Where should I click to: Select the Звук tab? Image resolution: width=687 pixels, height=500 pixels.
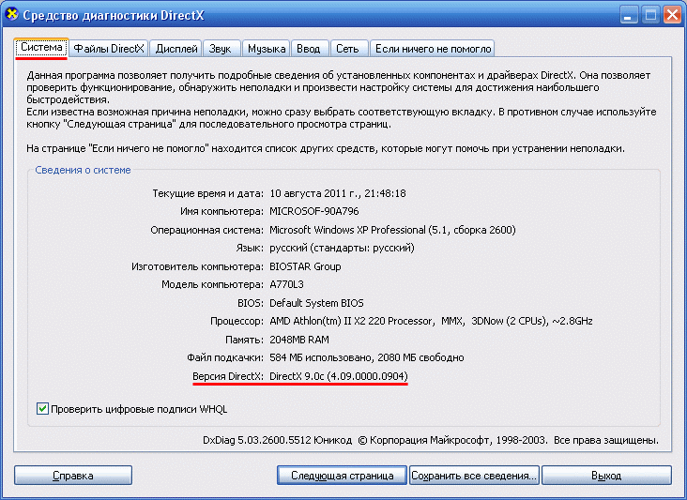(x=220, y=49)
